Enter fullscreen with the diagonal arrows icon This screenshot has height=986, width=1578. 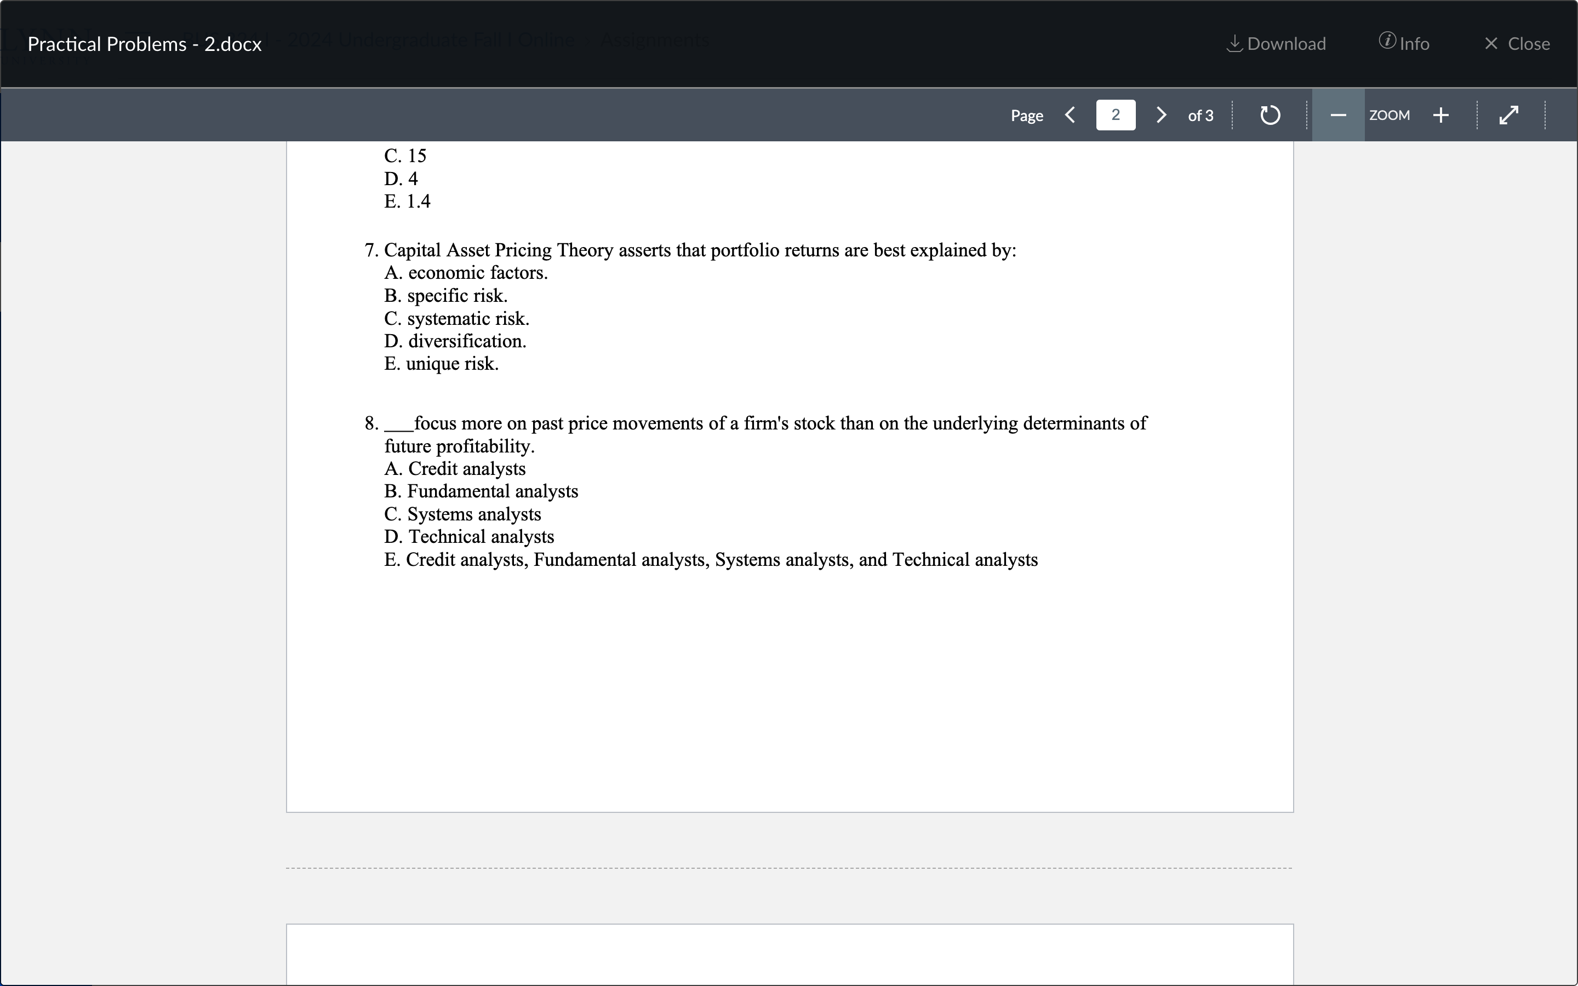1508,115
